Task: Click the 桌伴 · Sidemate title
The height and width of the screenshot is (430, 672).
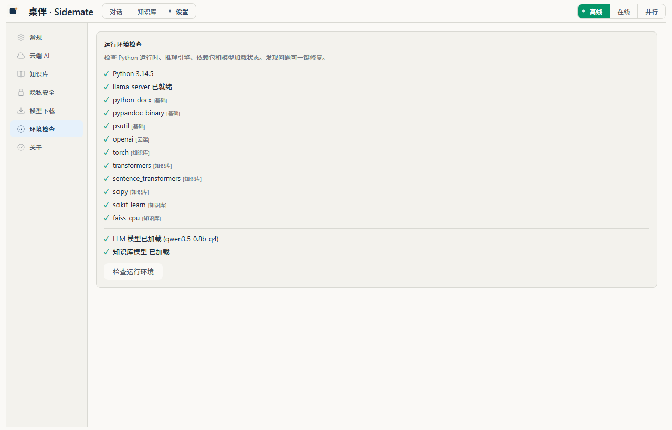Action: 61,12
